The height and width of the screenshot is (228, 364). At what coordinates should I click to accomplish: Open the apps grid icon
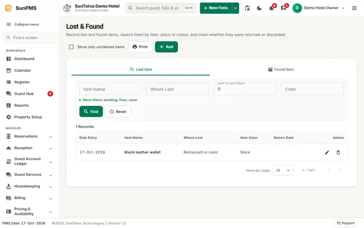tap(354, 8)
